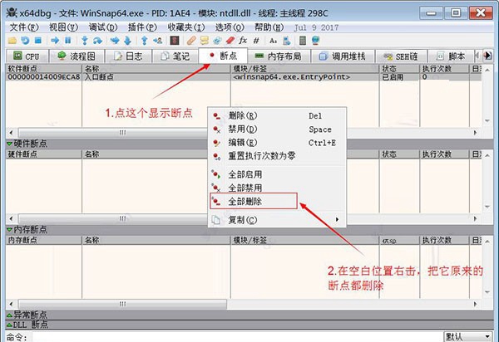499x342 pixels.
Task: Click software breakpoints horizontal scrollbar thumb
Action: point(122,133)
